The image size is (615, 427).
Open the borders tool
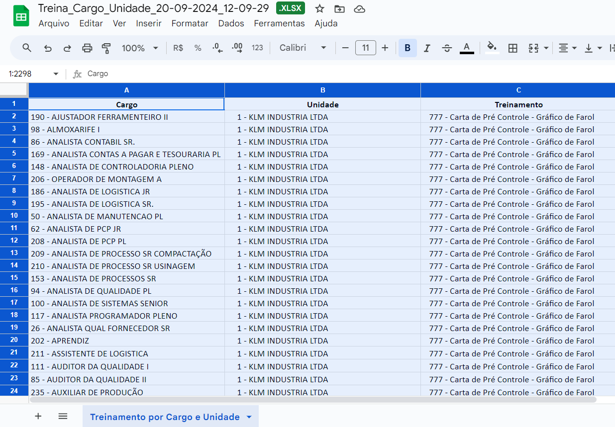pos(512,48)
